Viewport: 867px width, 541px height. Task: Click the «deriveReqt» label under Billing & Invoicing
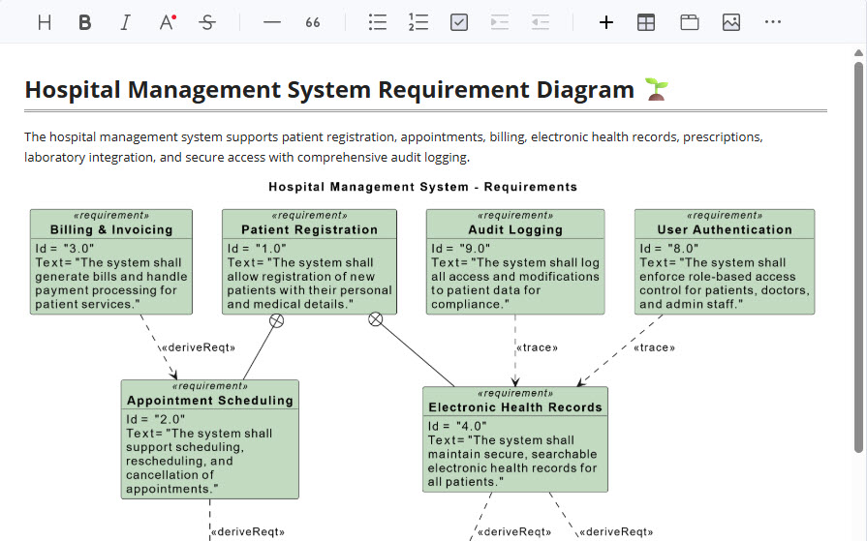pos(199,347)
